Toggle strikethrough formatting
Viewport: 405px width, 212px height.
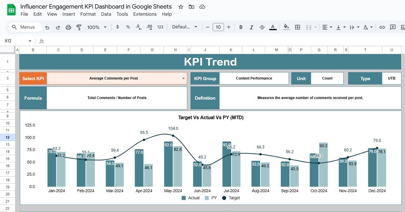click(262, 27)
